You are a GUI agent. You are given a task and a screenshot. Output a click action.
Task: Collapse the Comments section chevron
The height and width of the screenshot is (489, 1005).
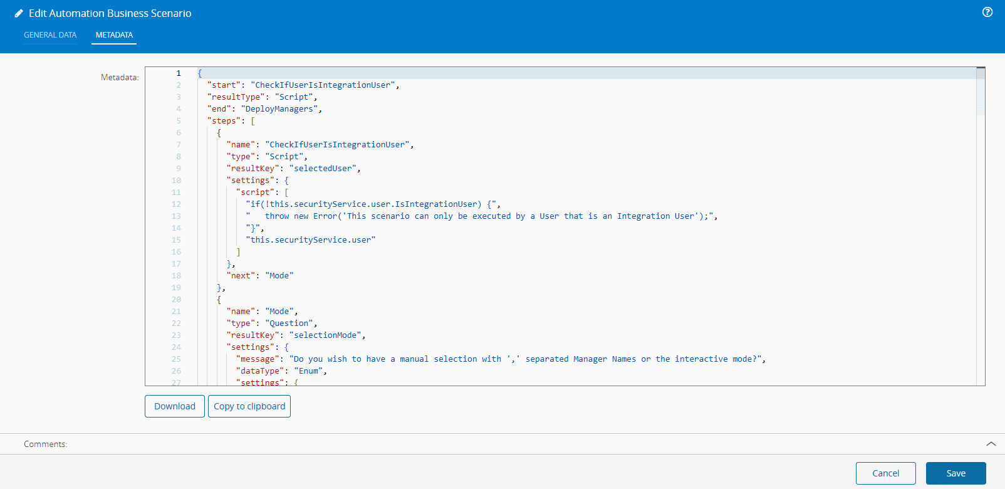pos(991,444)
